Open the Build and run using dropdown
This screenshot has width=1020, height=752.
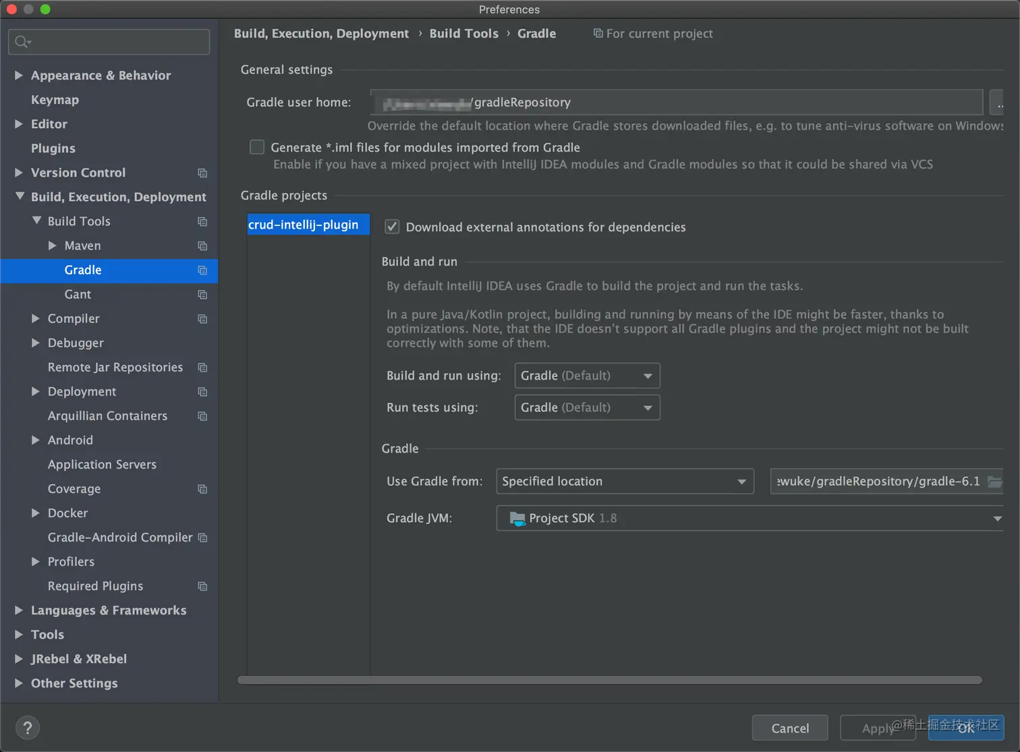click(x=587, y=376)
